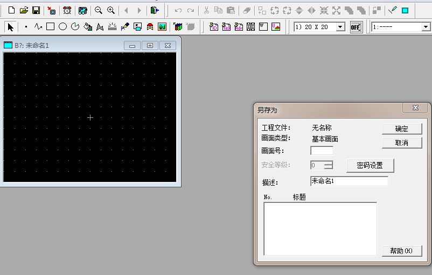Click the 画面号 input field
This screenshot has width=432, height=275.
click(322, 151)
